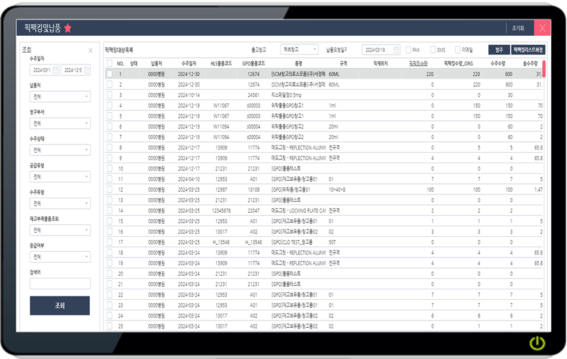
Task: Click the 픽패킹수량_ORG column header
Action: point(458,64)
